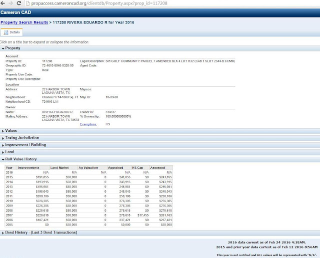Click the 2016 data current notice
The width and height of the screenshot is (320, 258).
tap(266, 243)
